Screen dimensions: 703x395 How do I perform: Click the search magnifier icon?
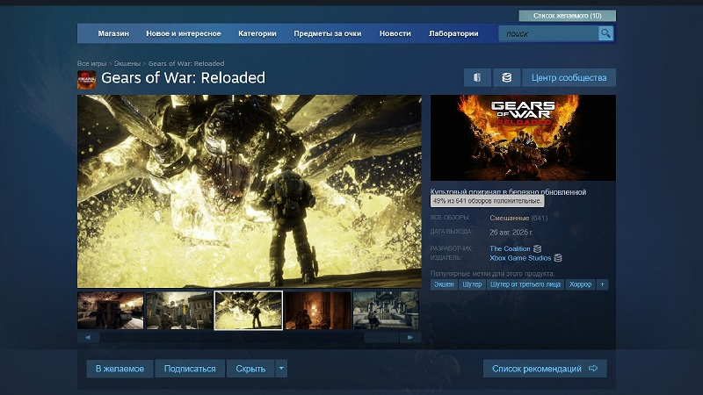tap(605, 33)
